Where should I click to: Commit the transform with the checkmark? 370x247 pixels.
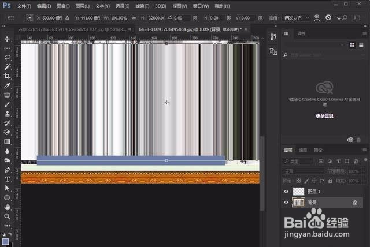point(339,18)
